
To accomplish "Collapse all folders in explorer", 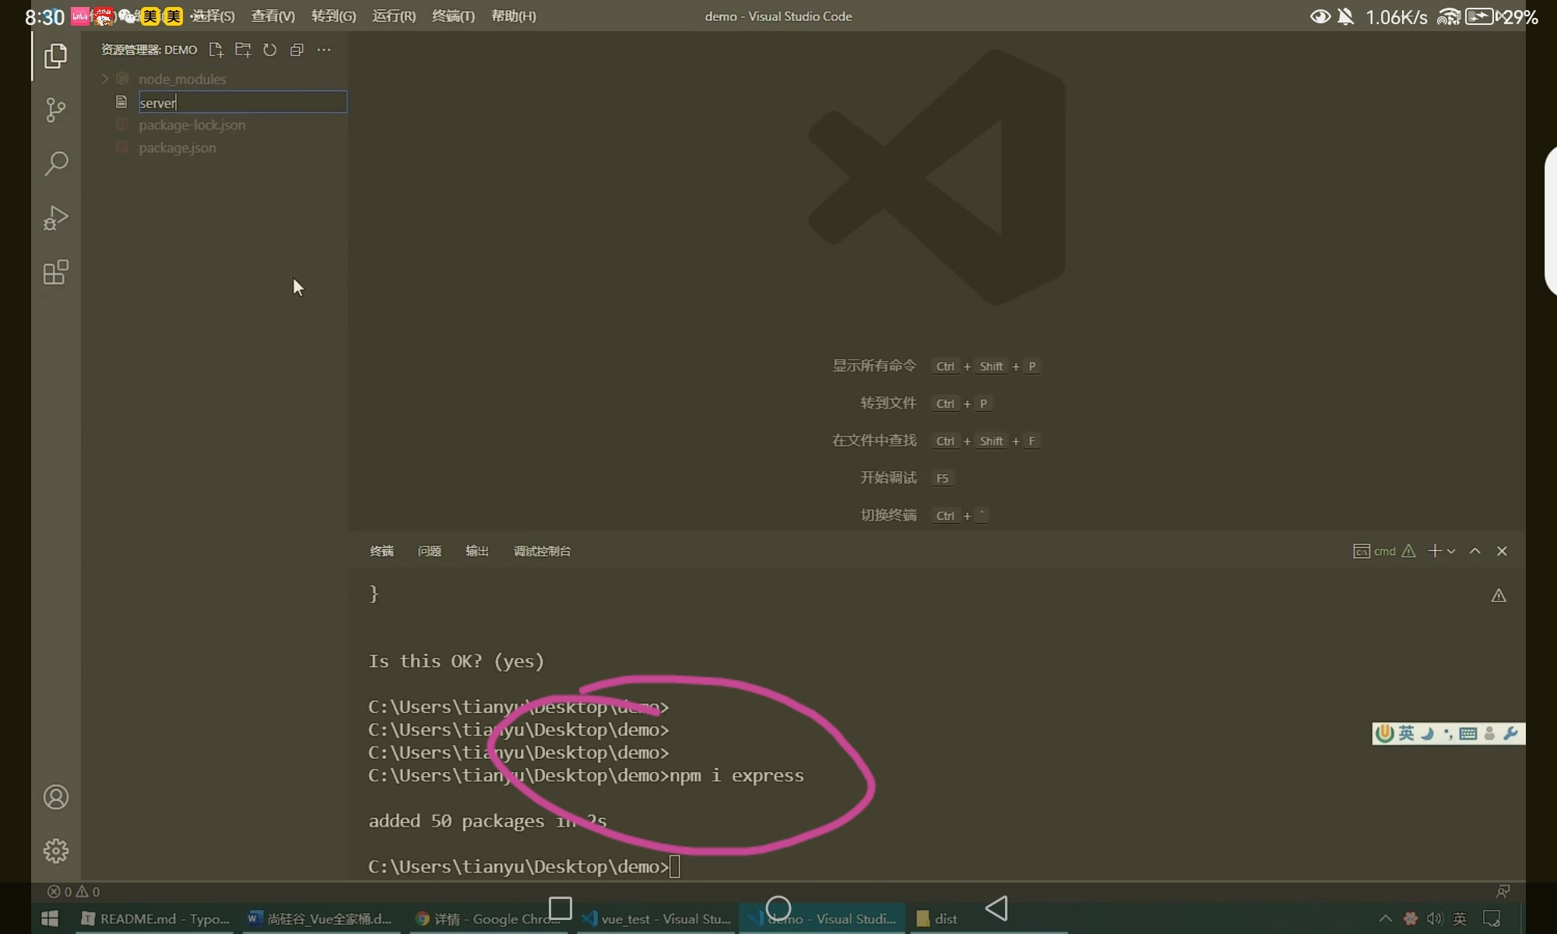I will 297,50.
